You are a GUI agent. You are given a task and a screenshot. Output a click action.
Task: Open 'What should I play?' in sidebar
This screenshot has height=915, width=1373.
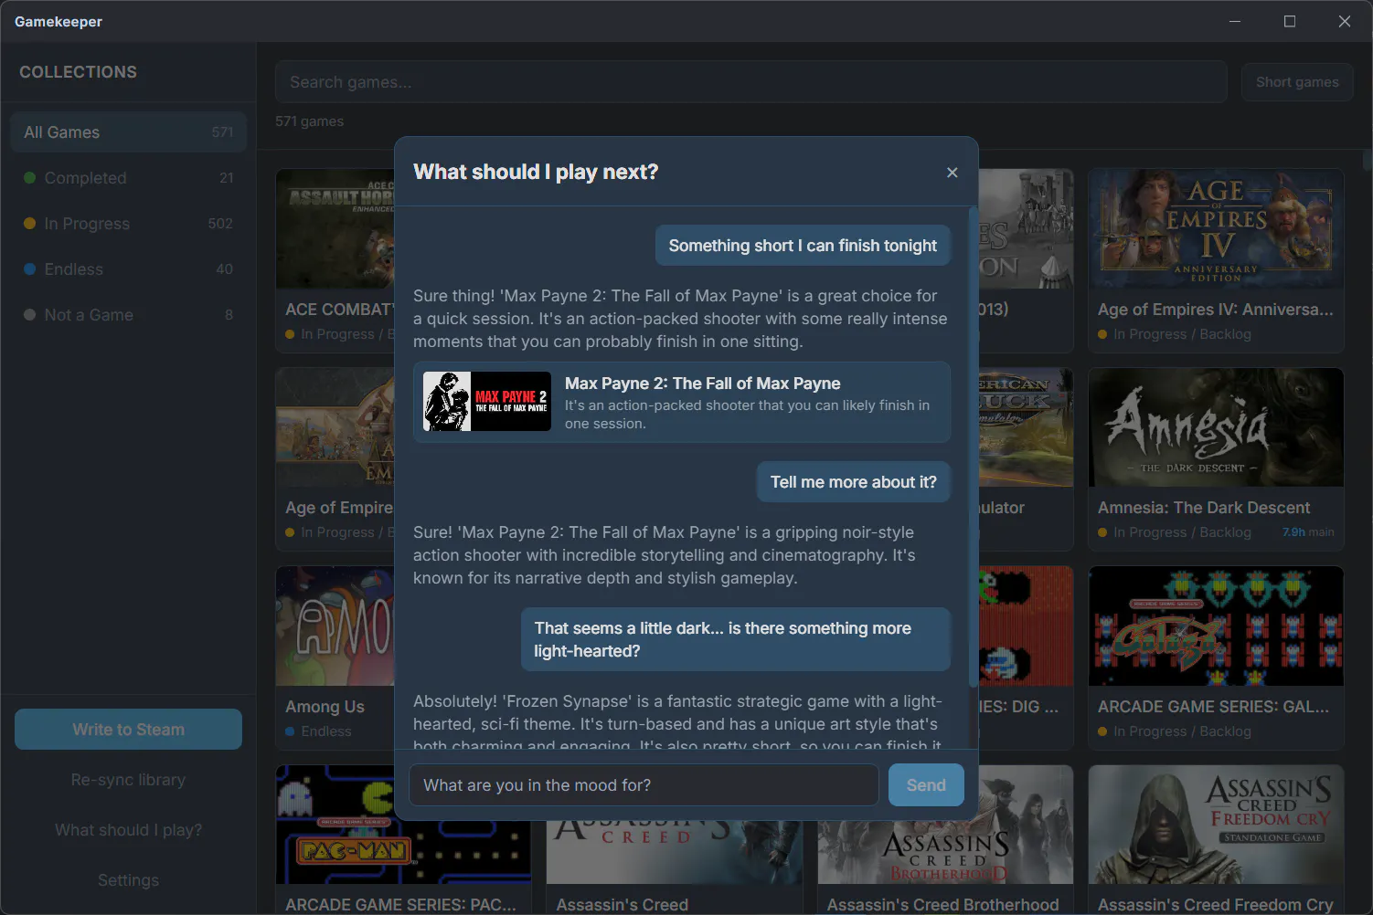pyautogui.click(x=129, y=830)
